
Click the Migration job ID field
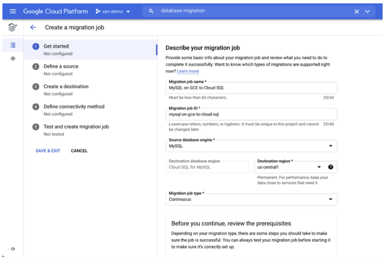(x=251, y=114)
